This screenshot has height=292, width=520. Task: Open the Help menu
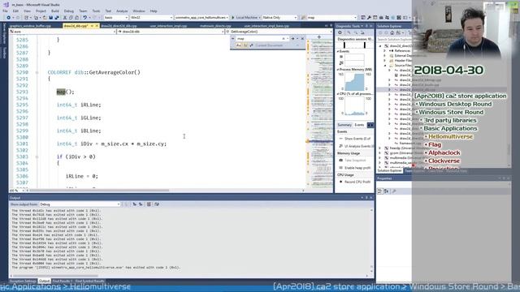click(x=154, y=11)
